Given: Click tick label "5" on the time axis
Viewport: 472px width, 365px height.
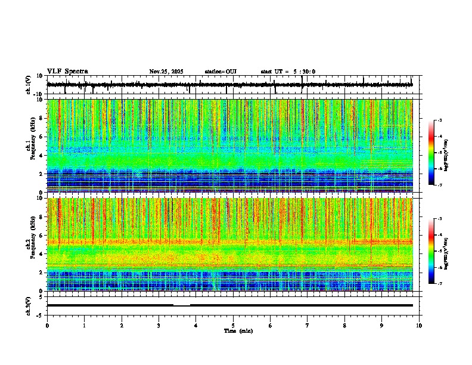Looking at the screenshot, I should click(233, 326).
